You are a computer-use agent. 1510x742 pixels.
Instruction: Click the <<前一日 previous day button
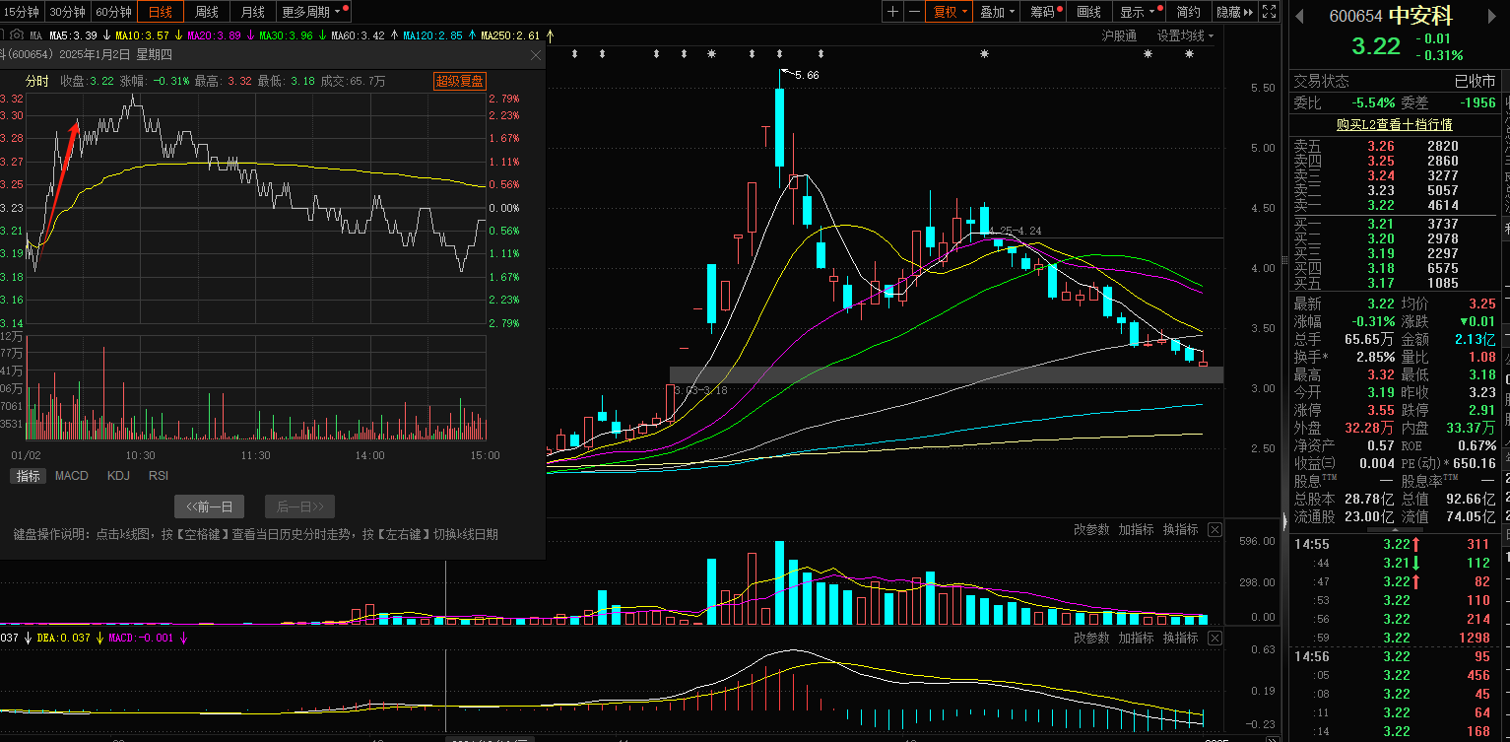pyautogui.click(x=209, y=506)
